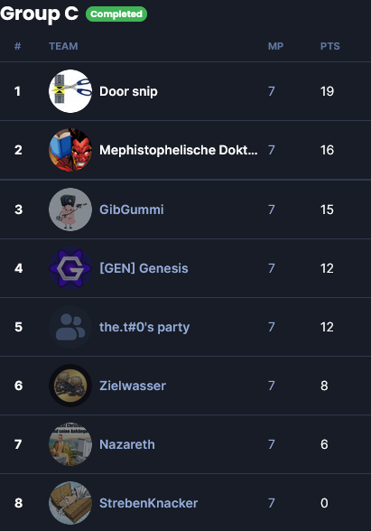371x531 pixels.
Task: Click the MP column header
Action: 275,46
